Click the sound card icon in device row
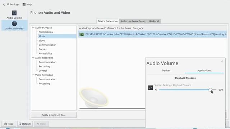The image size is (230, 129). coord(82,34)
